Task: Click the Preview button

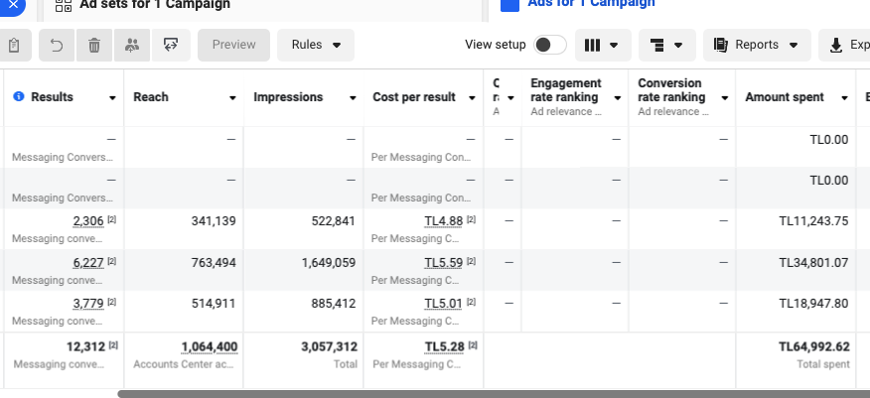Action: [233, 45]
